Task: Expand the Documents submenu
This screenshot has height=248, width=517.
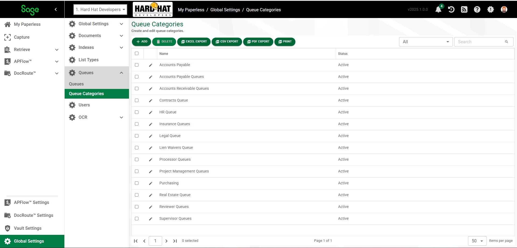Action: pos(121,36)
